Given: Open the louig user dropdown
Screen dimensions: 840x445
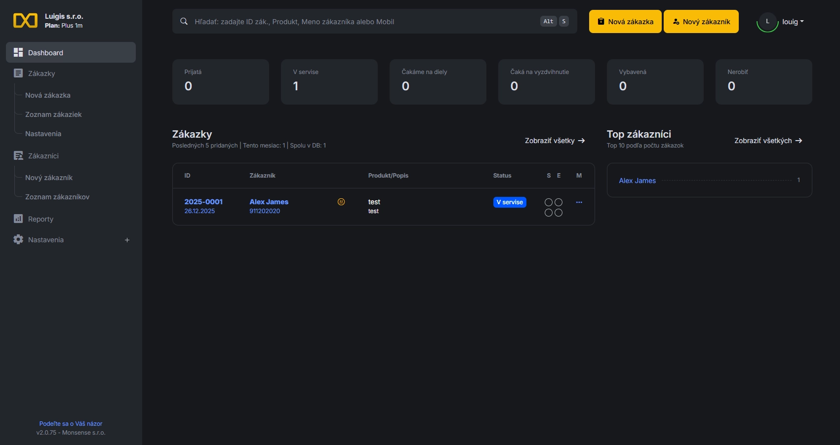Looking at the screenshot, I should point(792,22).
